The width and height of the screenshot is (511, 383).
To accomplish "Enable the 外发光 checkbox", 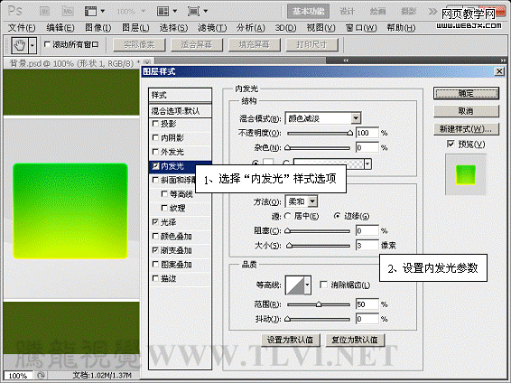I will [x=156, y=152].
